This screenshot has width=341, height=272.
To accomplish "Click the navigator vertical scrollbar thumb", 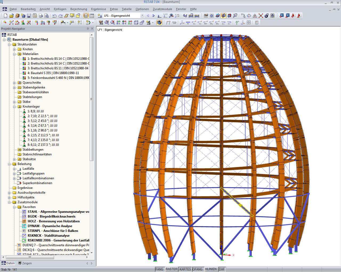I will click(x=92, y=99).
